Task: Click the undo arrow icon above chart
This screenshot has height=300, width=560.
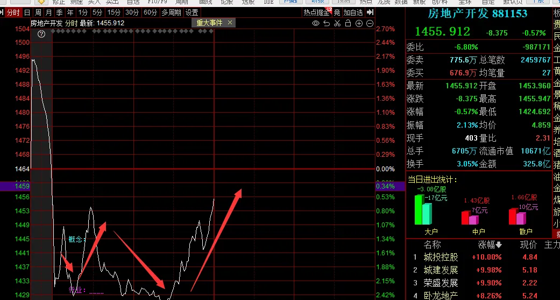Action: coord(327,24)
